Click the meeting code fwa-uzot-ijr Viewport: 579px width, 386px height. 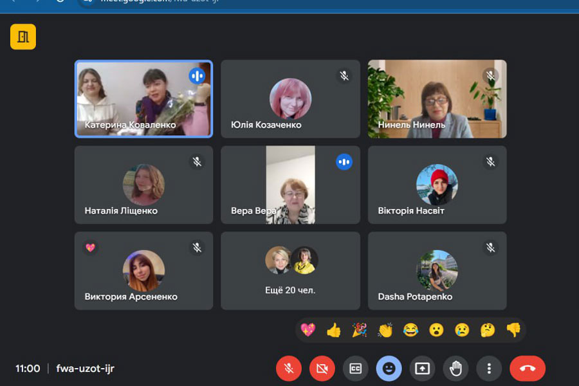86,368
